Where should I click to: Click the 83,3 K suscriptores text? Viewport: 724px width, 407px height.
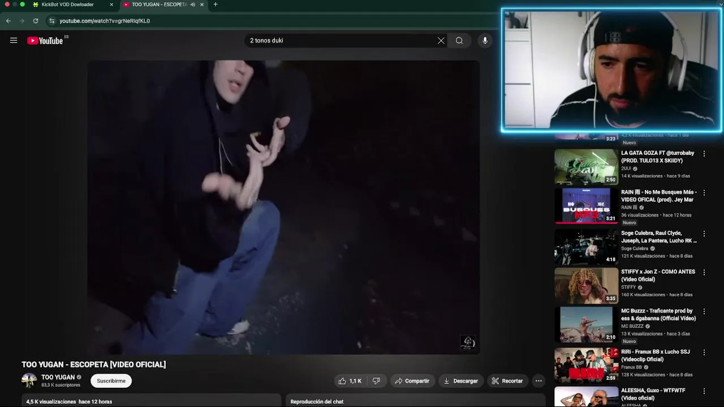(61, 385)
